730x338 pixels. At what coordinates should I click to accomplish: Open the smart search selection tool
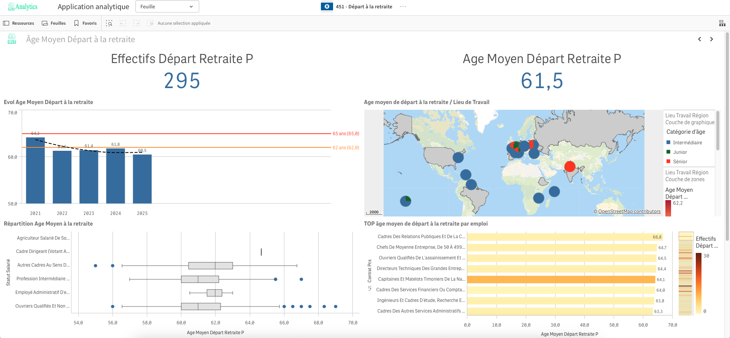[x=109, y=23]
